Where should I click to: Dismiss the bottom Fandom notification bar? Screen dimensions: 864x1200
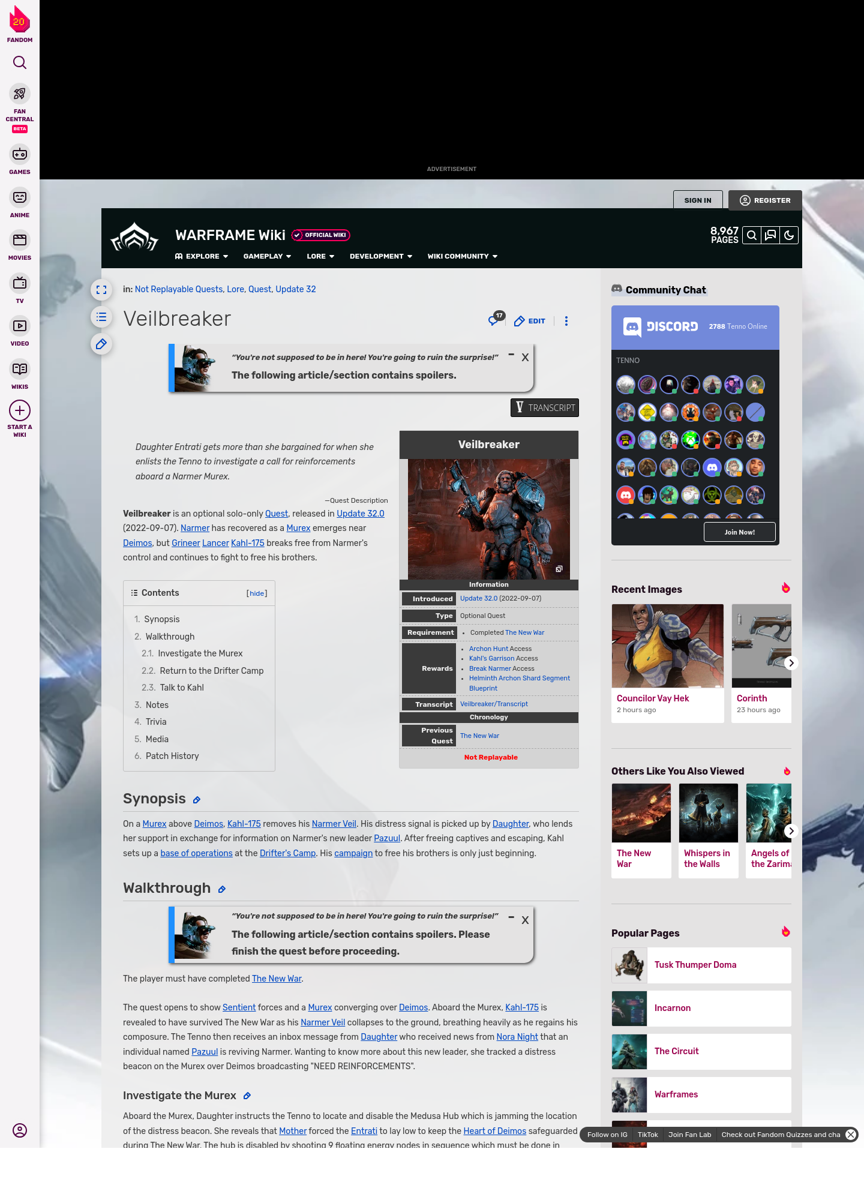coord(851,1135)
